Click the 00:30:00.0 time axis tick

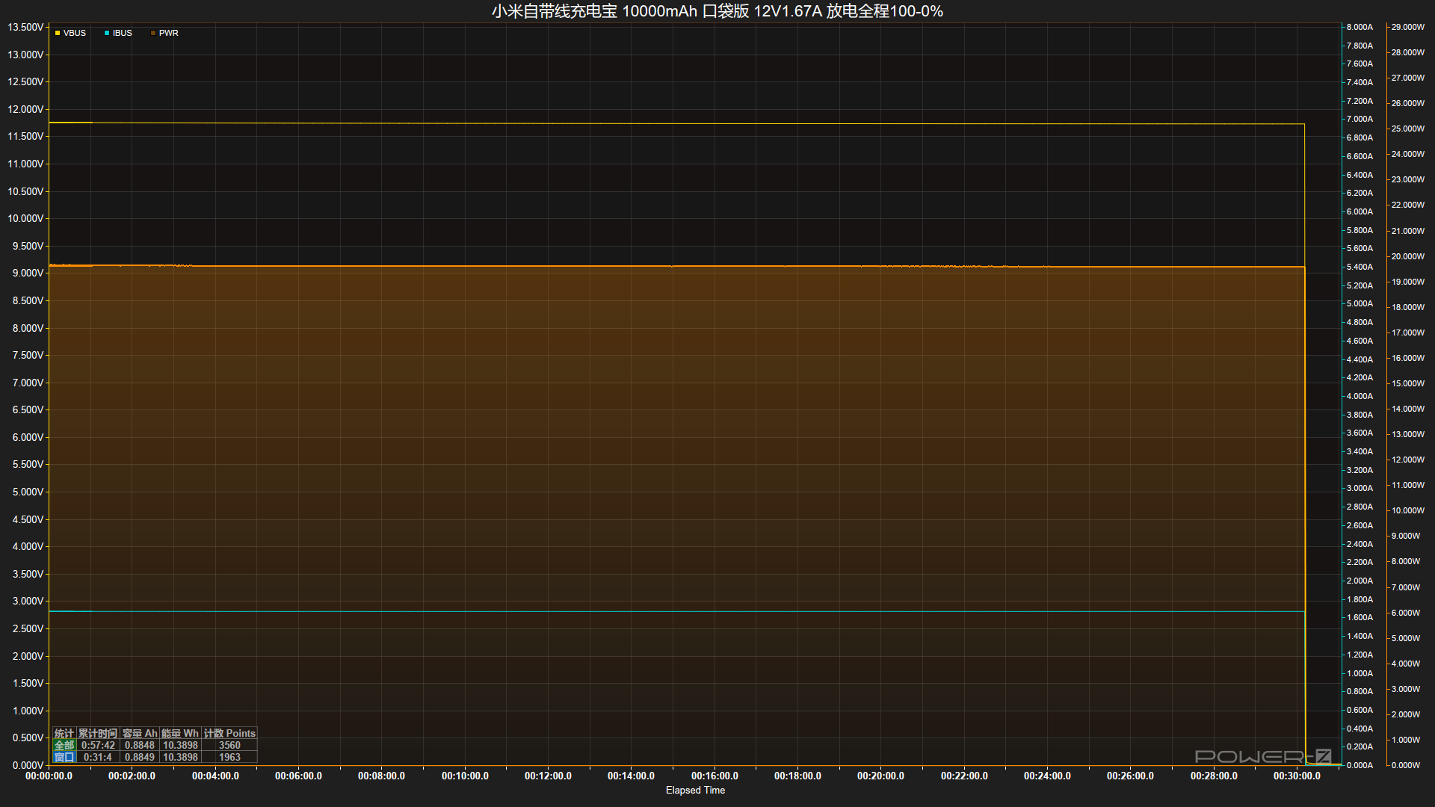click(1297, 776)
